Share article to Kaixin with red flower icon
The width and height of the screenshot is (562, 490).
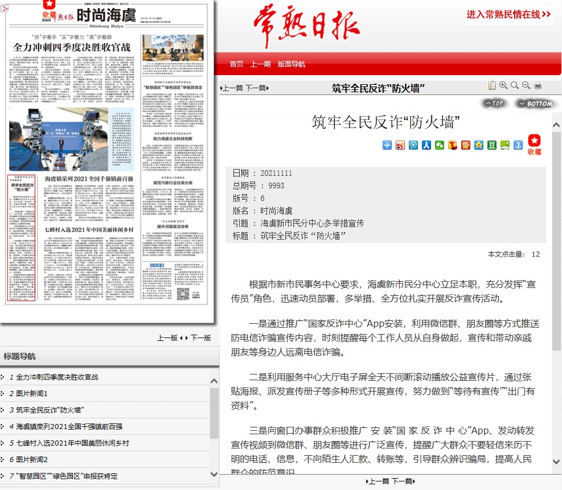[466, 145]
